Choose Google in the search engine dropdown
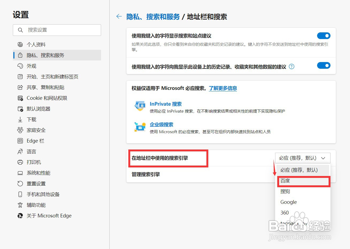This screenshot has width=350, height=249. tap(288, 202)
